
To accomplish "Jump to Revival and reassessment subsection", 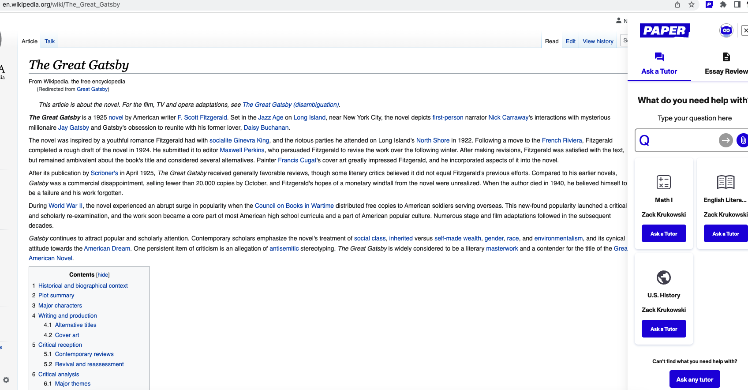I will pyautogui.click(x=89, y=364).
